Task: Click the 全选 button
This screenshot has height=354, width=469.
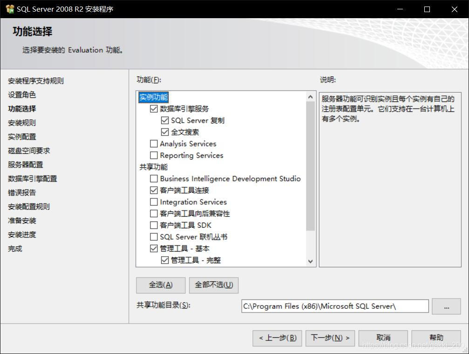Action: [160, 285]
